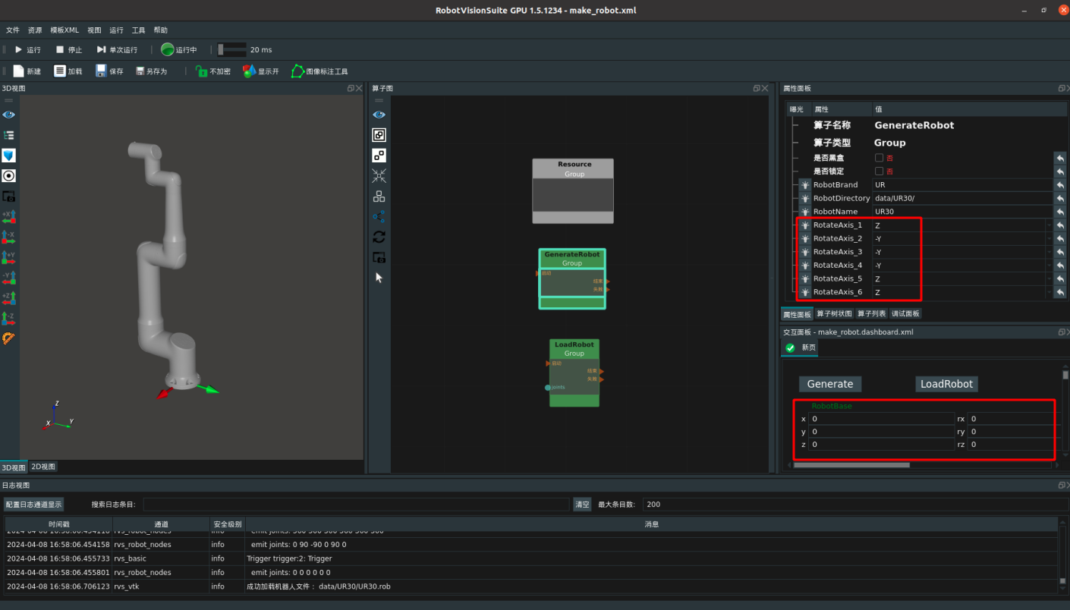The image size is (1070, 610).
Task: Take a 3D view screenshot with the camera icon
Action: [x=9, y=197]
